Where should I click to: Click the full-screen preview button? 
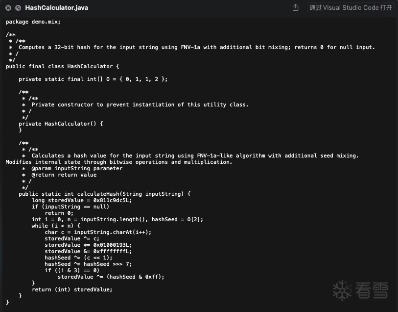coord(18,8)
